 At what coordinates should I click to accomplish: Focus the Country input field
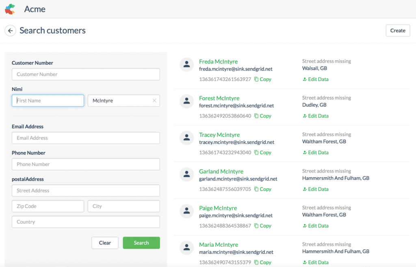(x=86, y=222)
